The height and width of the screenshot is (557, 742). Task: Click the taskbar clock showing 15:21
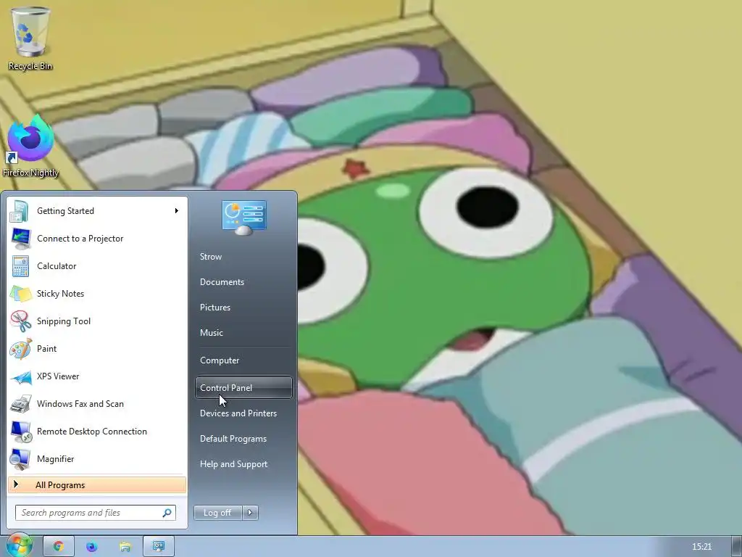point(701,547)
